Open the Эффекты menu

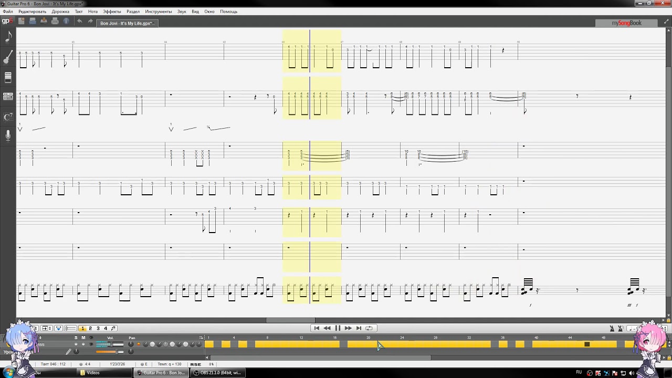pyautogui.click(x=112, y=11)
